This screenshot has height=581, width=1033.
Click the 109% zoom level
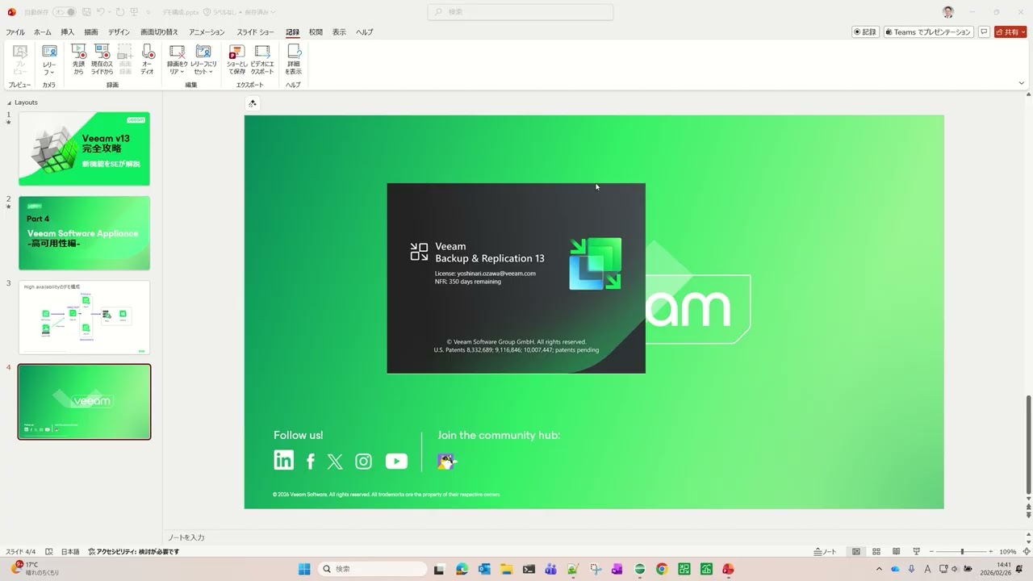pos(1008,552)
